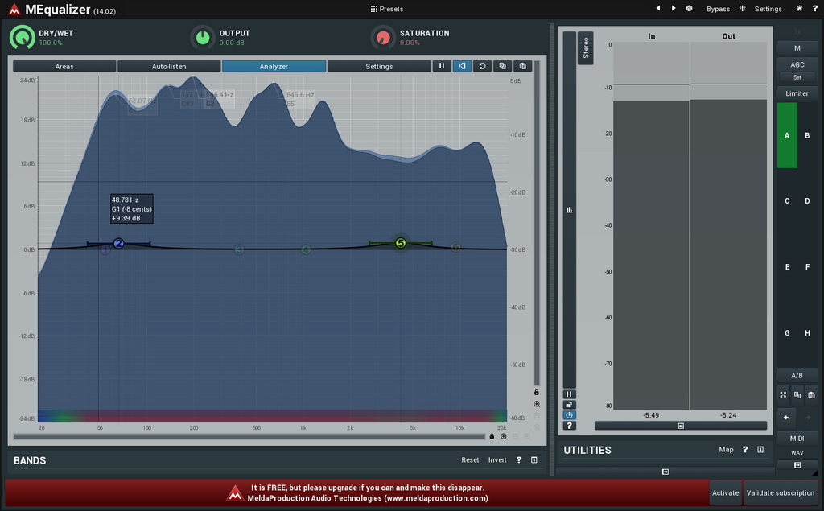Click the AGC Set button
This screenshot has height=511, width=824.
click(797, 77)
